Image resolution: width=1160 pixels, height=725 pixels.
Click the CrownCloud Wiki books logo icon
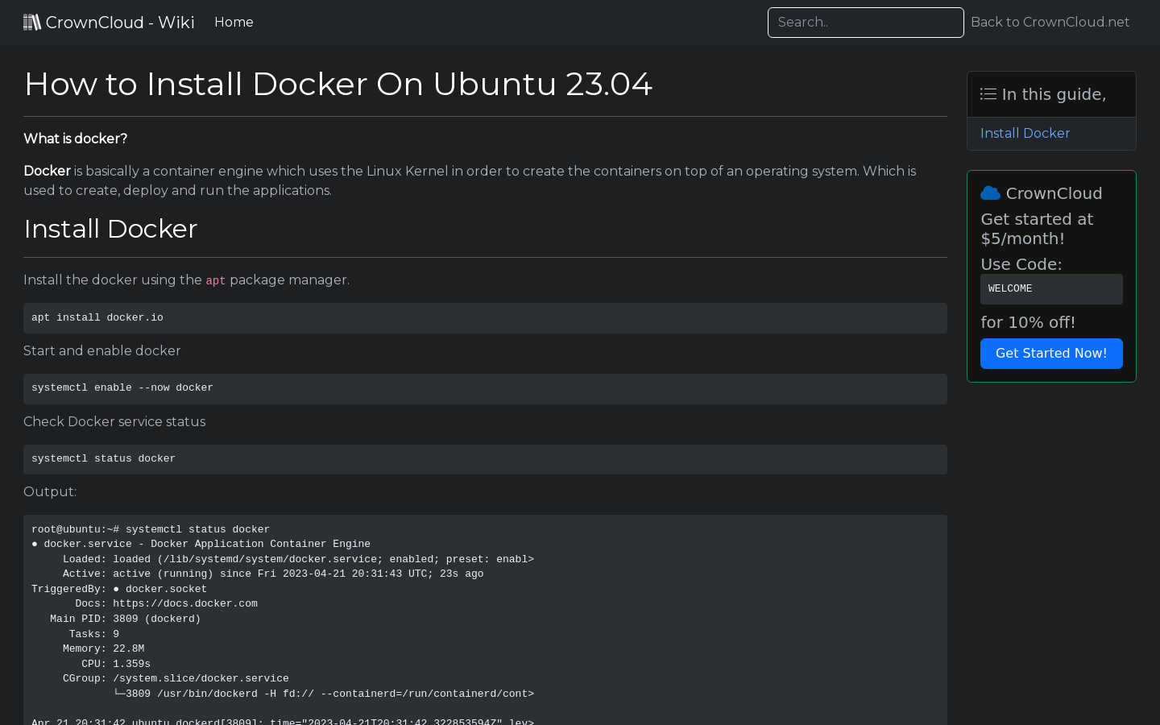click(x=32, y=23)
